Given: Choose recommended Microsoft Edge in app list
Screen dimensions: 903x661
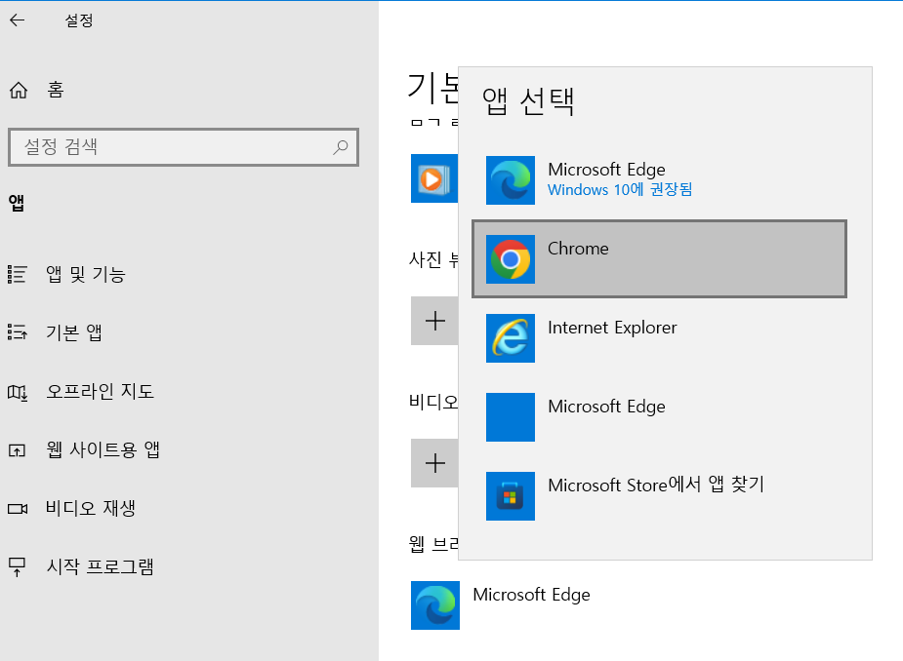Looking at the screenshot, I should 659,180.
